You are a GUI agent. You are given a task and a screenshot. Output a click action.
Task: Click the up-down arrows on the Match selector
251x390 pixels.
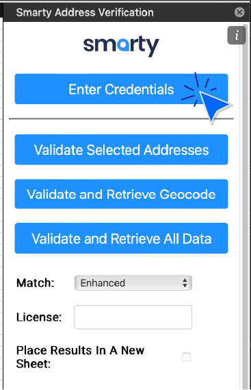(185, 283)
